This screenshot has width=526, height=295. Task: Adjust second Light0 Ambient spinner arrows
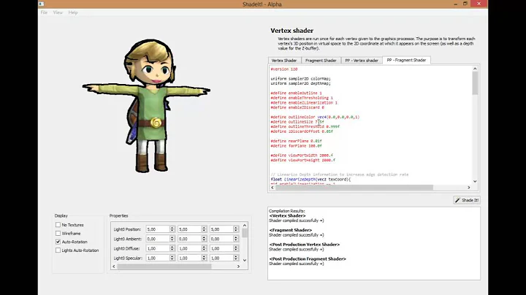(x=204, y=239)
